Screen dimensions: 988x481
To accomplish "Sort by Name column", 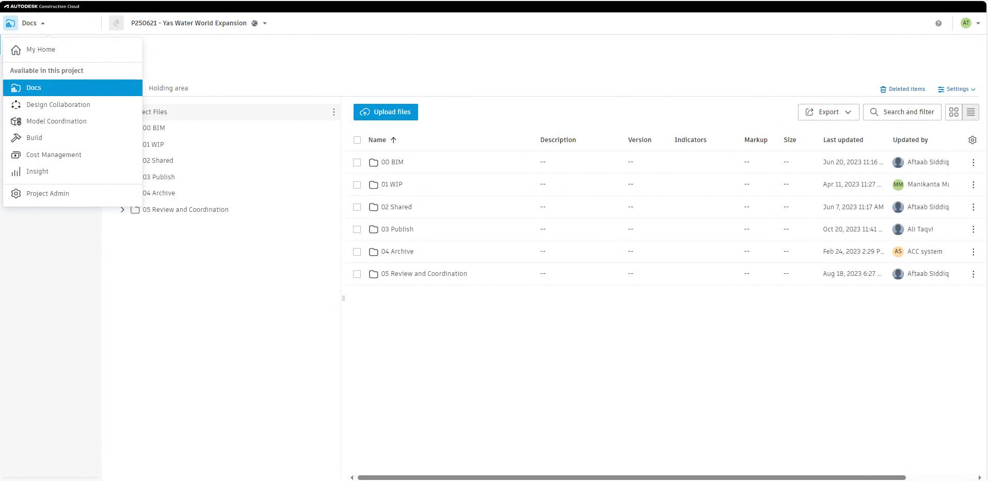I will pyautogui.click(x=383, y=140).
